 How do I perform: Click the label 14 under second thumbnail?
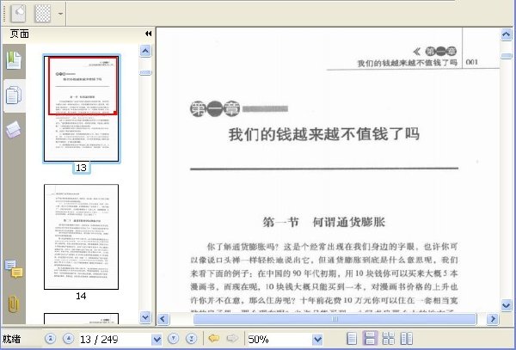point(82,296)
